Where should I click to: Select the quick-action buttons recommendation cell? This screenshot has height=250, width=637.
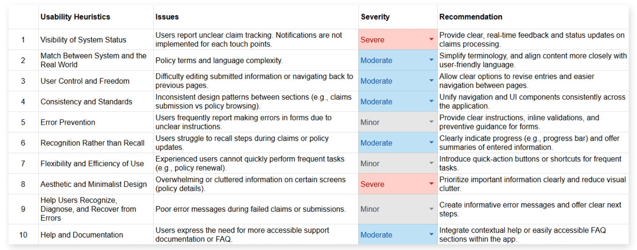click(x=530, y=163)
